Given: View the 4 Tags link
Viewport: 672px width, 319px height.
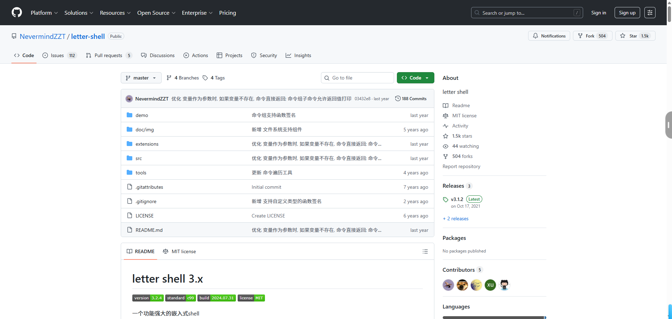Looking at the screenshot, I should pos(214,78).
